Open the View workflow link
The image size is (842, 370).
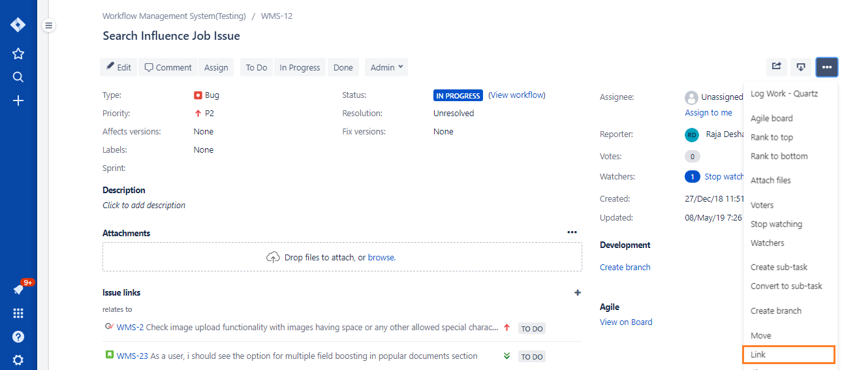(517, 95)
